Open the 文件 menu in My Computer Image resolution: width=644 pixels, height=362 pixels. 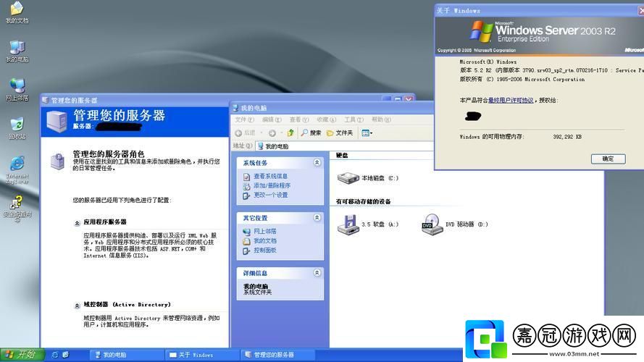(x=244, y=119)
